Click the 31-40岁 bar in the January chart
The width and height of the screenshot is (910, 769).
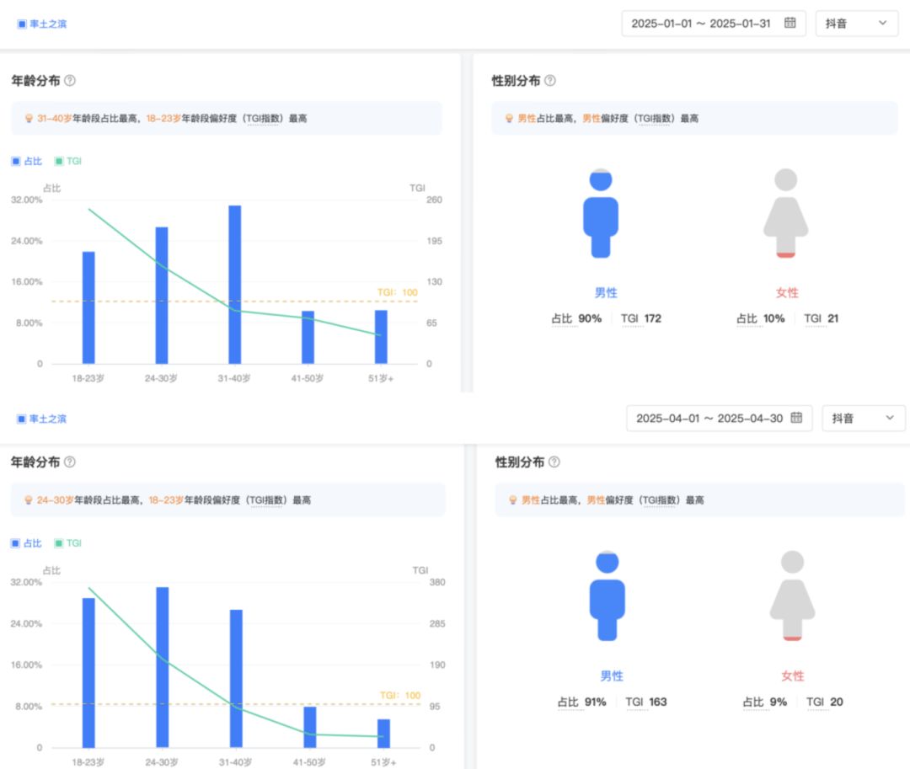(234, 284)
